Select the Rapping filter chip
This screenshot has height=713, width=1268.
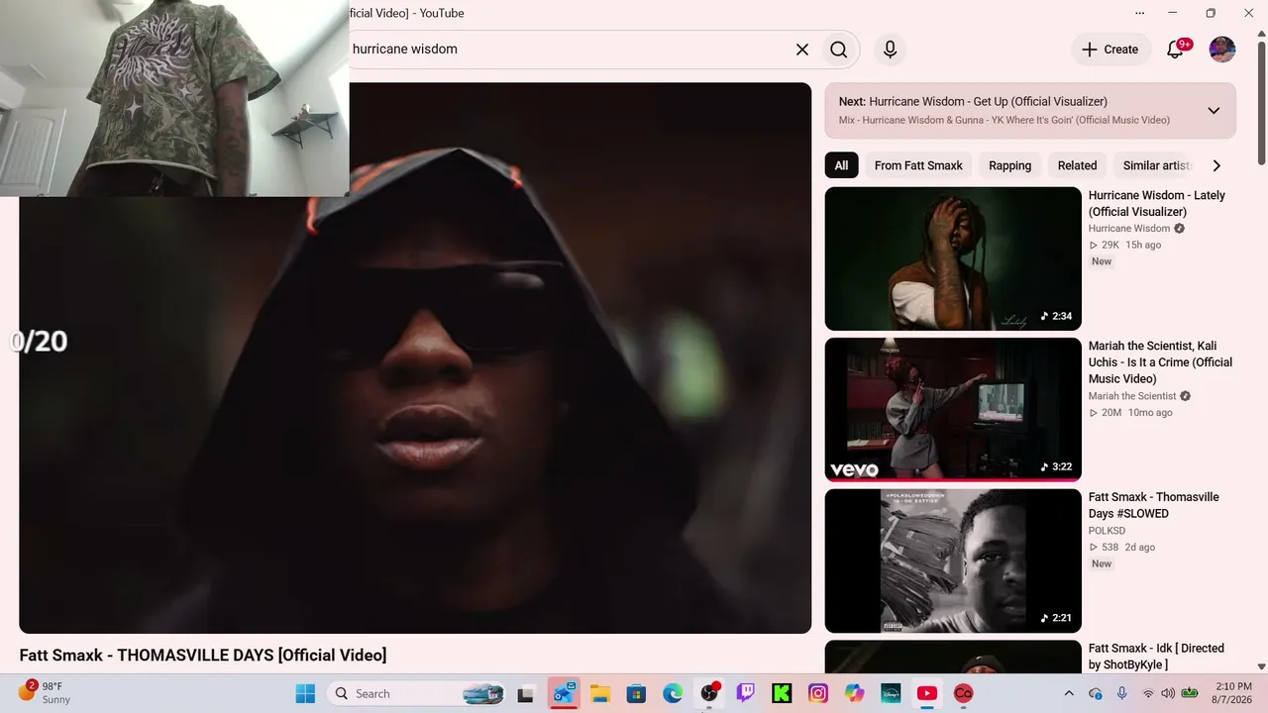click(x=1009, y=165)
